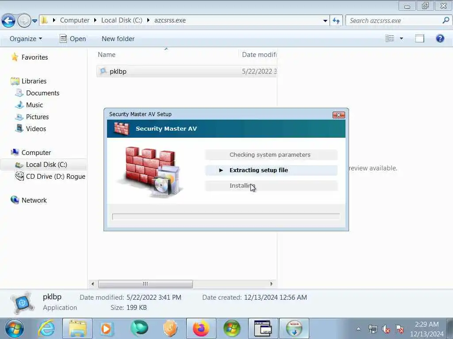Expand the arrow after Local Disk breadcrumb
Image resolution: width=453 pixels, height=339 pixels.
point(148,20)
